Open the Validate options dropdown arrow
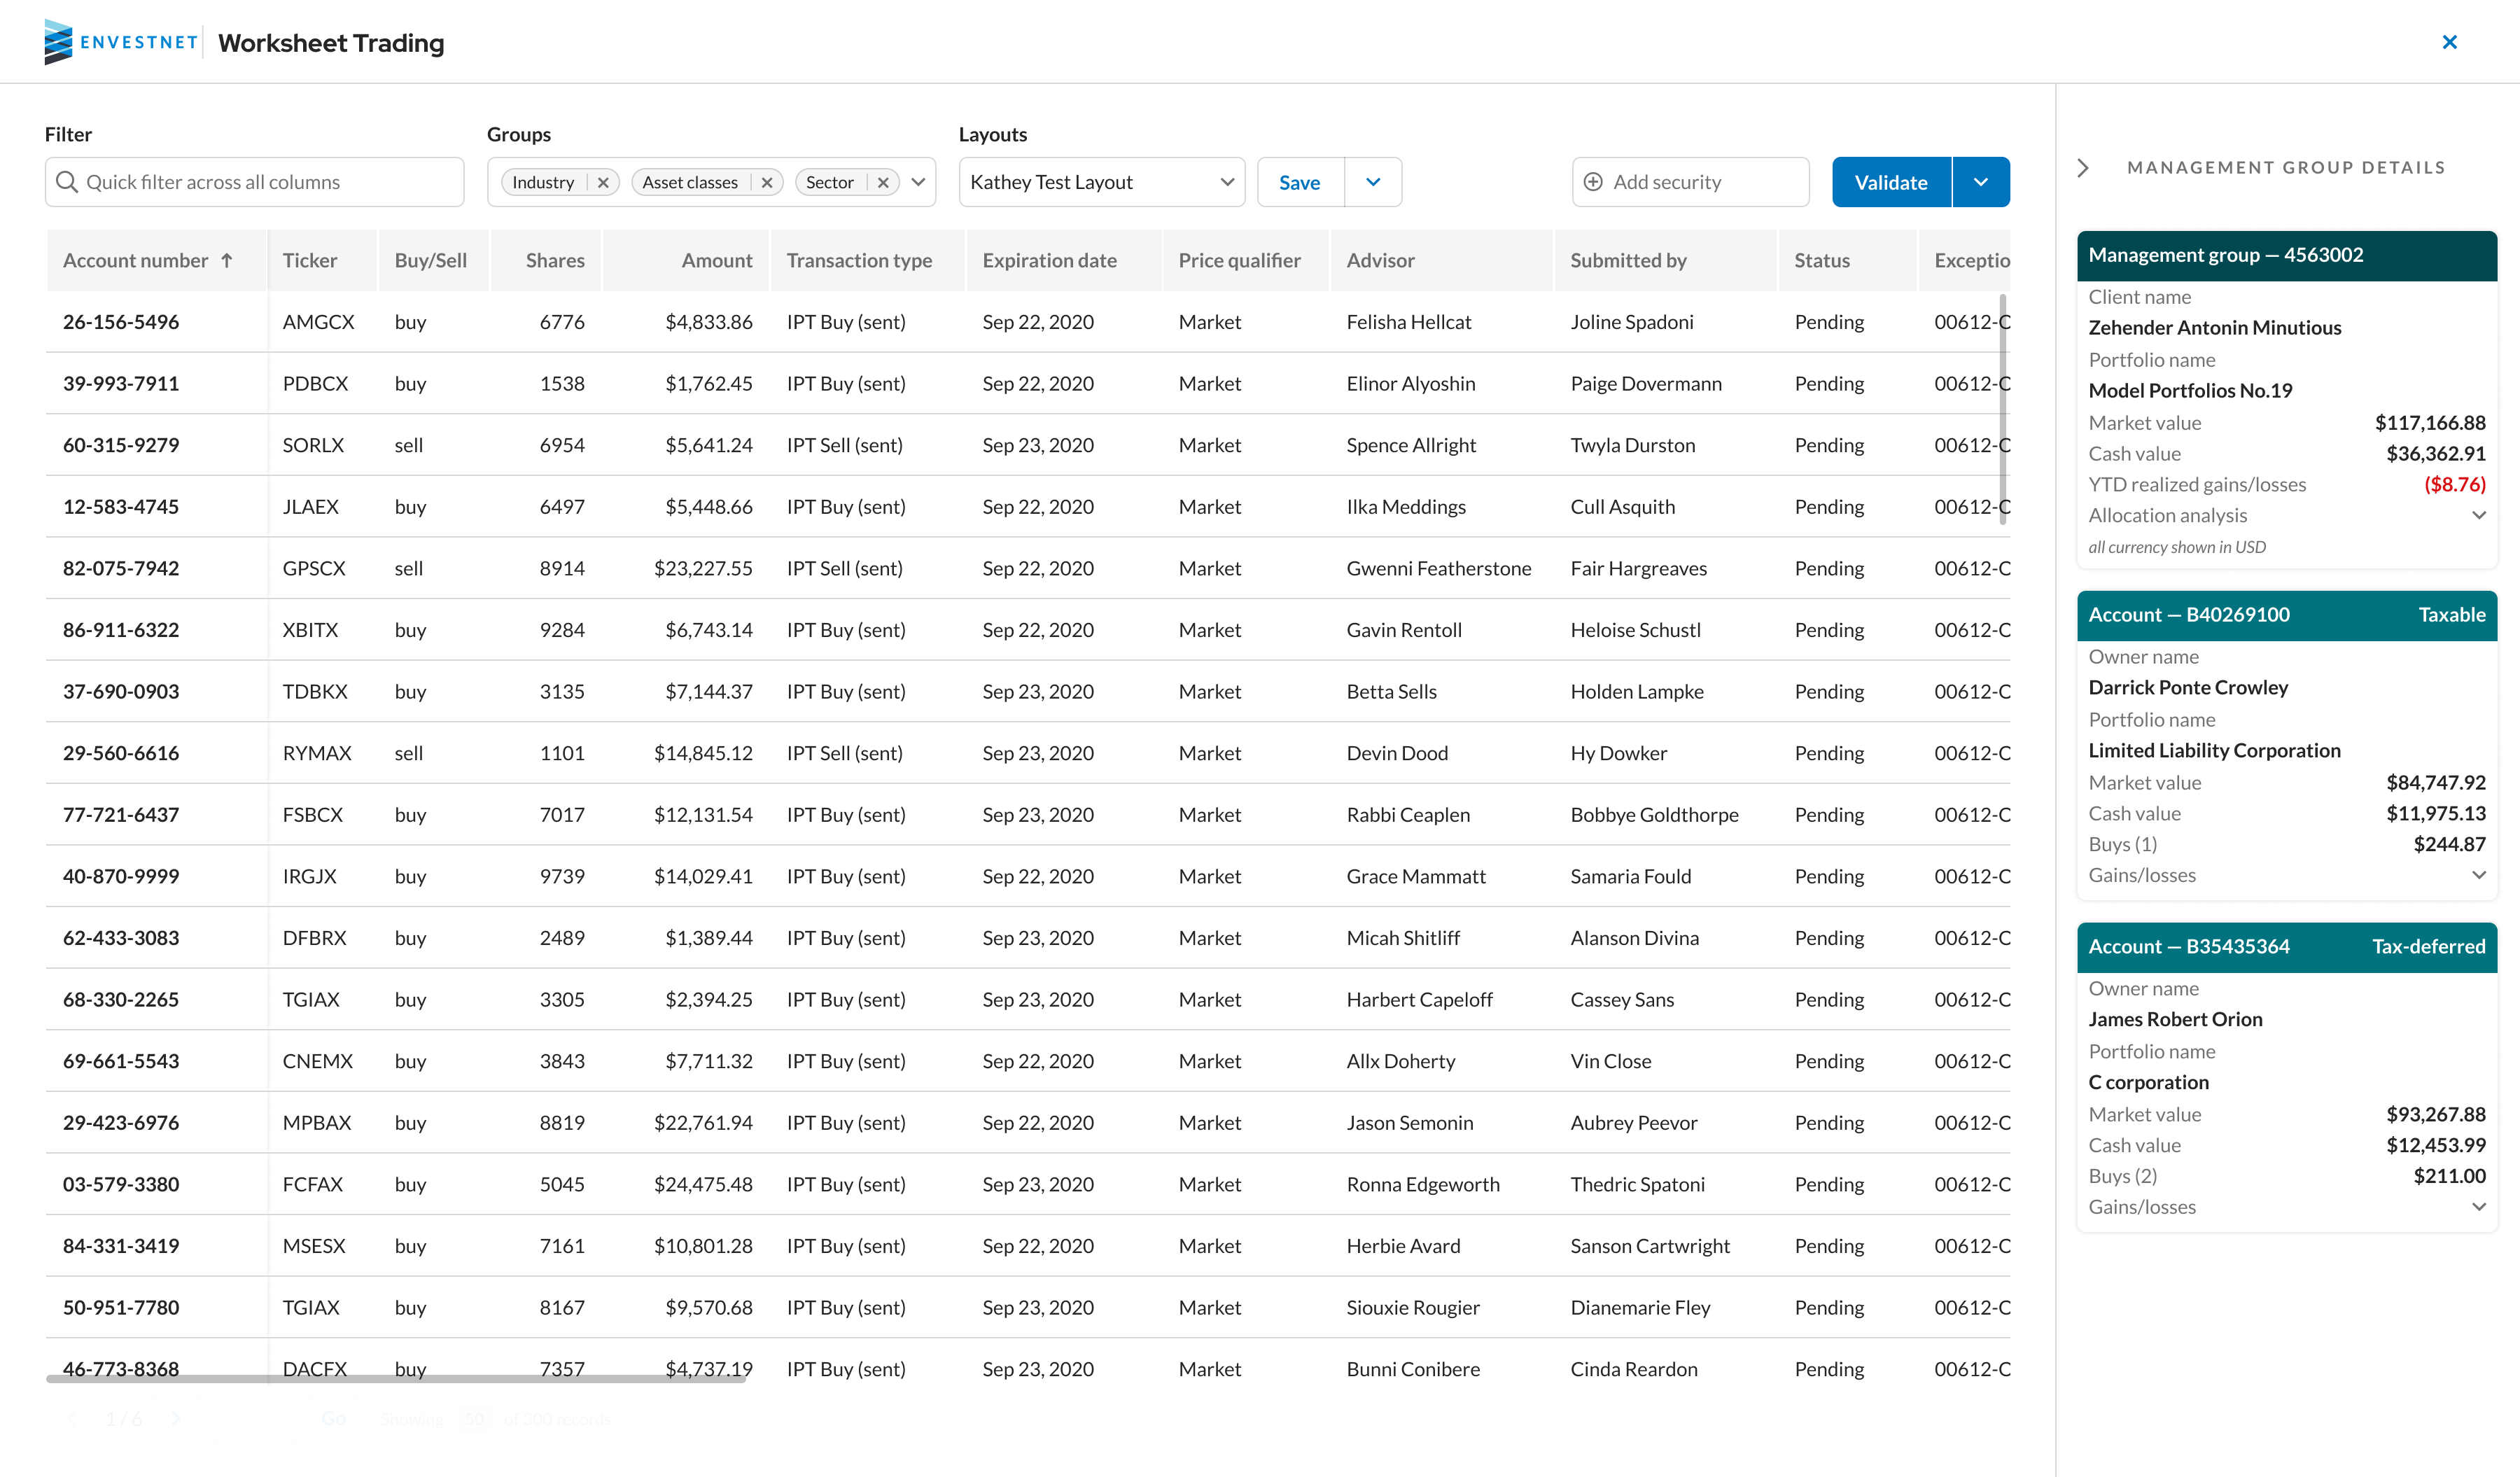The width and height of the screenshot is (2520, 1477). [1980, 182]
